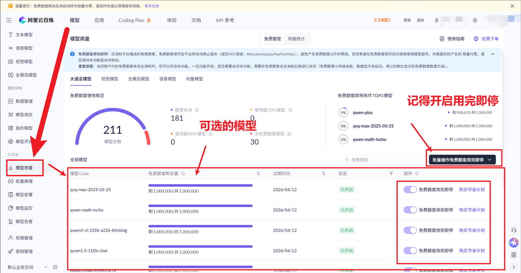Click the 模型评测 compass icon
This screenshot has width=521, height=273.
[11, 142]
